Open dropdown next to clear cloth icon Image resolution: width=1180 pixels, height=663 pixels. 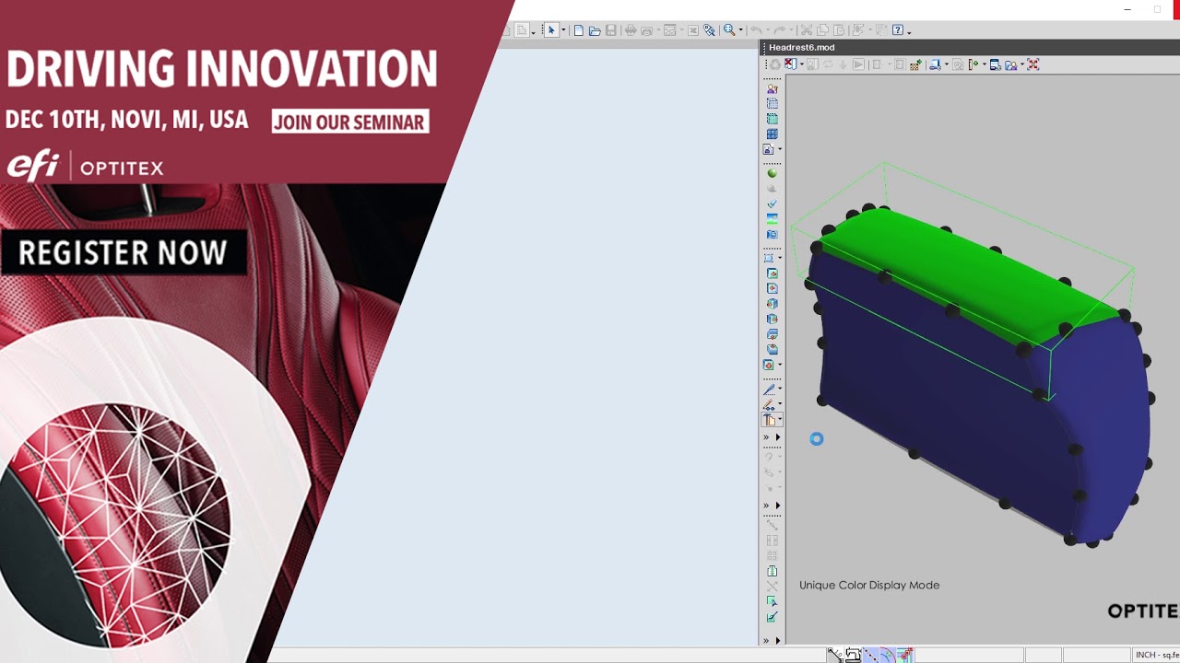point(802,64)
